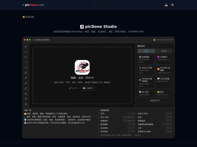Select the Eyedropper tool
This screenshot has width=197, height=147.
point(26,78)
